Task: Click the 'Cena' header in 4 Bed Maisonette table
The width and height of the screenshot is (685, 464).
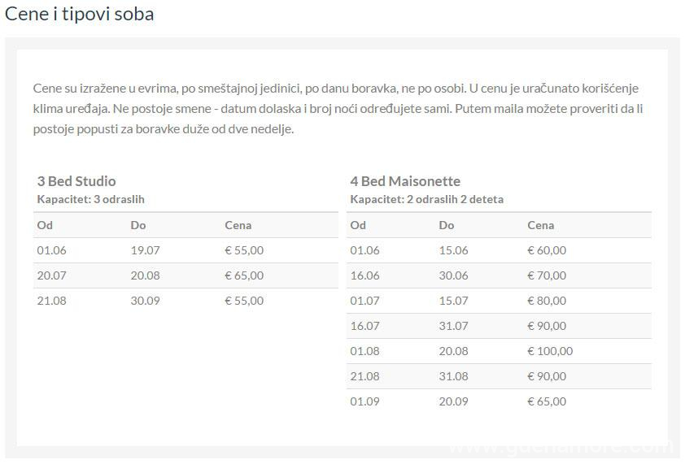Action: click(541, 225)
